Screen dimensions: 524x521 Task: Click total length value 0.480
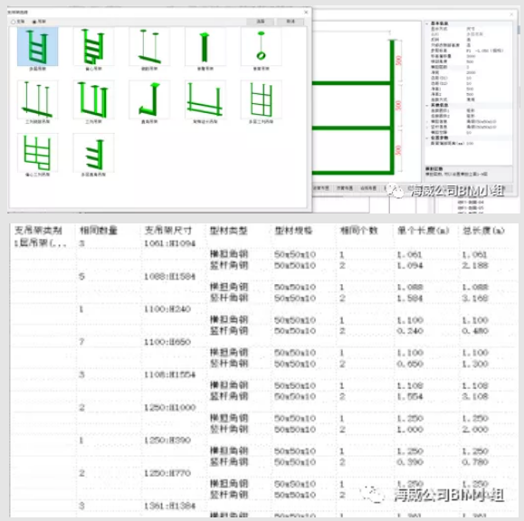[475, 331]
